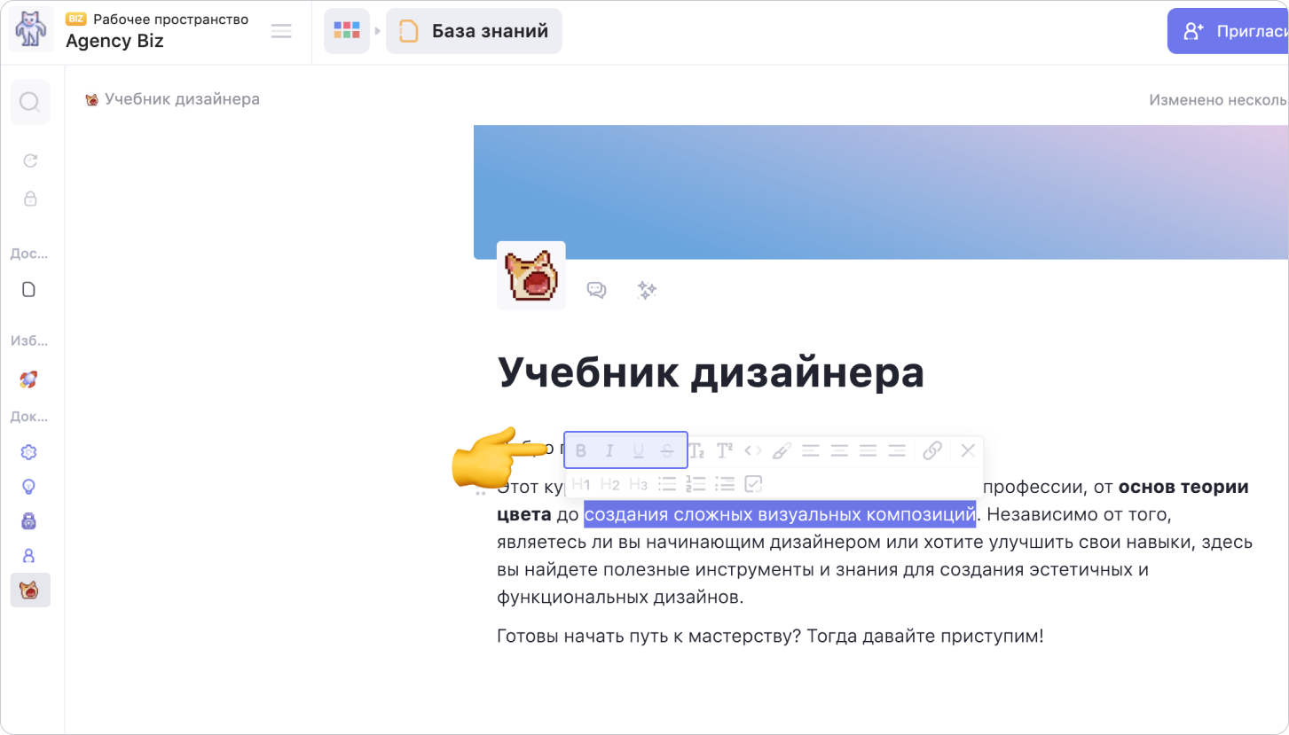Image resolution: width=1289 pixels, height=735 pixels.
Task: Make the block a numbered list
Action: tap(696, 484)
